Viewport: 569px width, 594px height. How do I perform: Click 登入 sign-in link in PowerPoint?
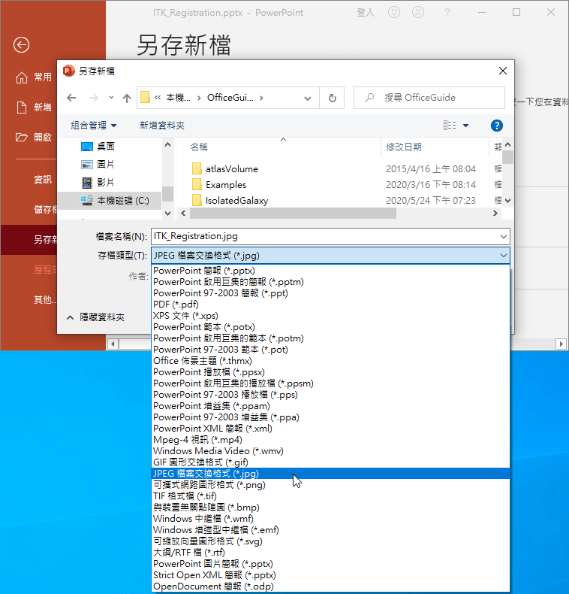click(x=366, y=13)
